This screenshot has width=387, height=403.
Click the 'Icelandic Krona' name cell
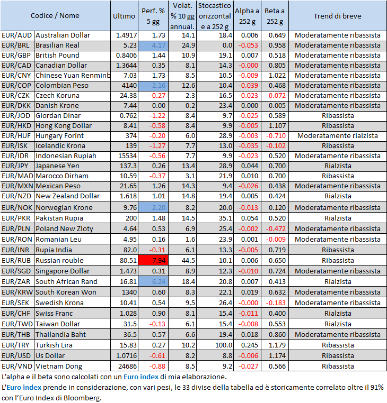point(73,146)
